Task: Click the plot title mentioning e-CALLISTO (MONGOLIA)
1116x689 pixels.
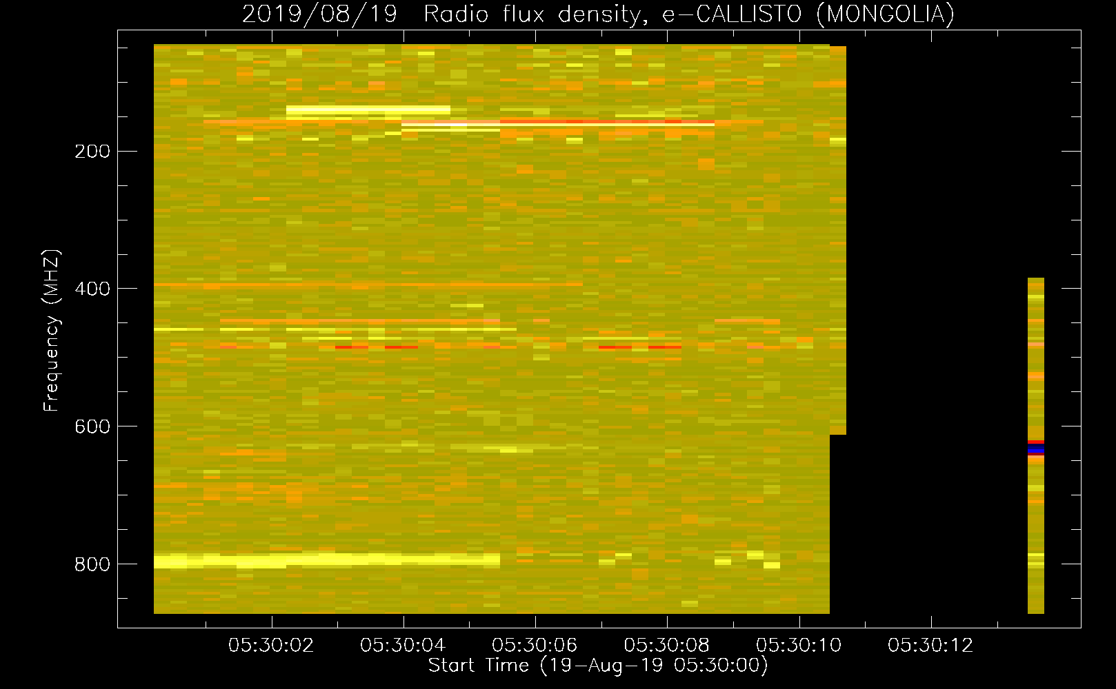Action: (598, 14)
